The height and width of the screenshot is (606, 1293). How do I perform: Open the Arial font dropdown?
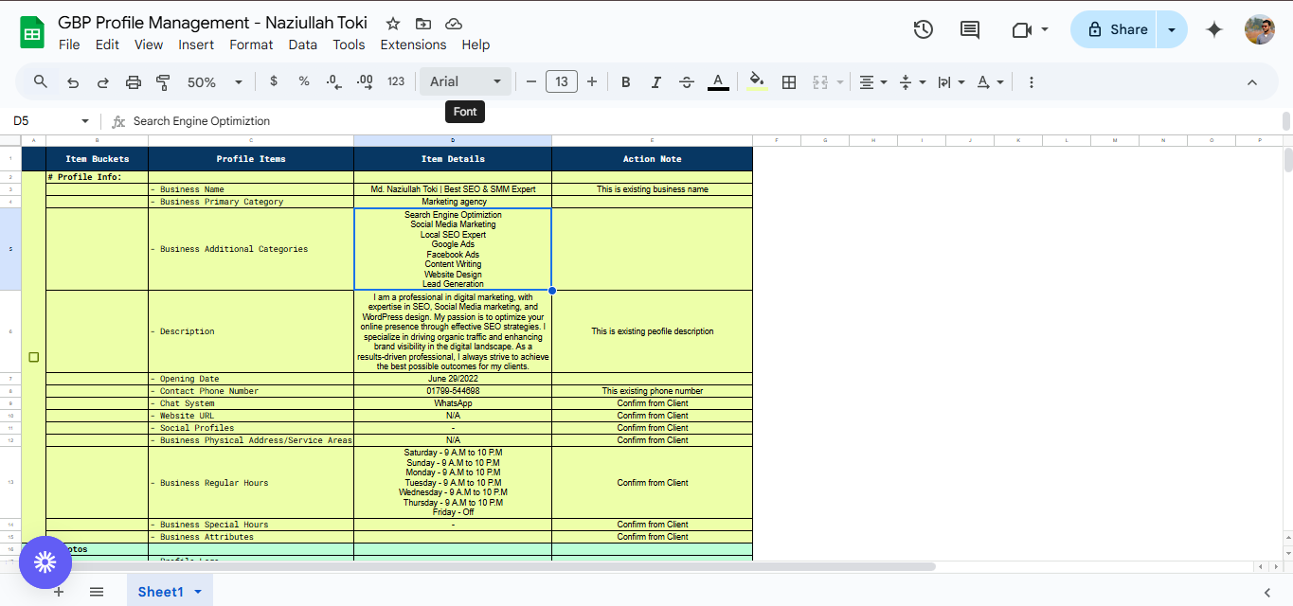point(465,82)
